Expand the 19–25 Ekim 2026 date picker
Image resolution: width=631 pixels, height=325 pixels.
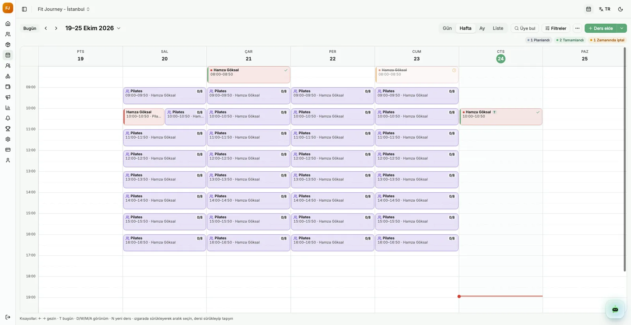pyautogui.click(x=93, y=28)
